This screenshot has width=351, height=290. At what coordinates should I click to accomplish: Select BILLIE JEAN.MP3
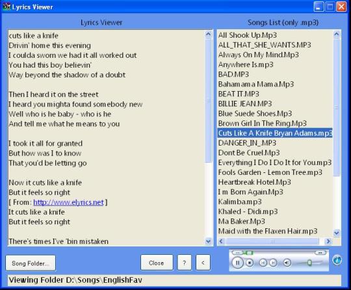275,104
